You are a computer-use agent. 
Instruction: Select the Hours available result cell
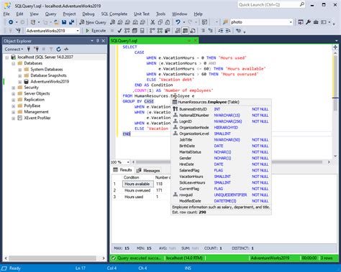coord(138,184)
